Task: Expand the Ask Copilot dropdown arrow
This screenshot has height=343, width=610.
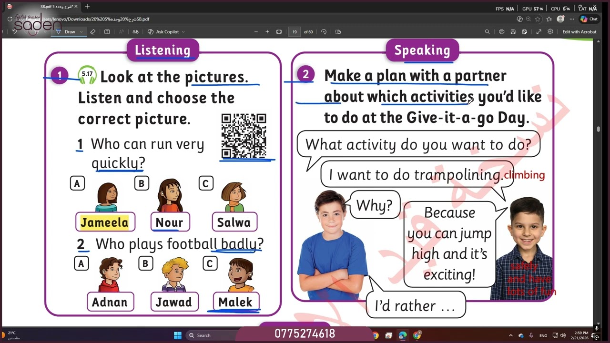Action: coord(183,32)
